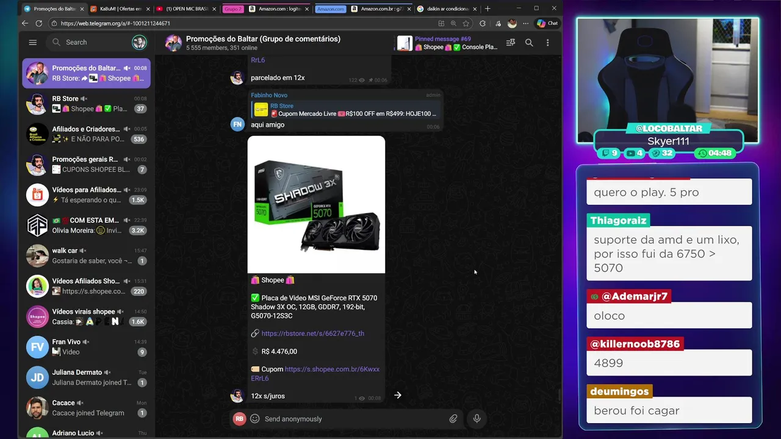Image resolution: width=781 pixels, height=439 pixels.
Task: Open the Juliana Dermato chat
Action: click(x=86, y=377)
